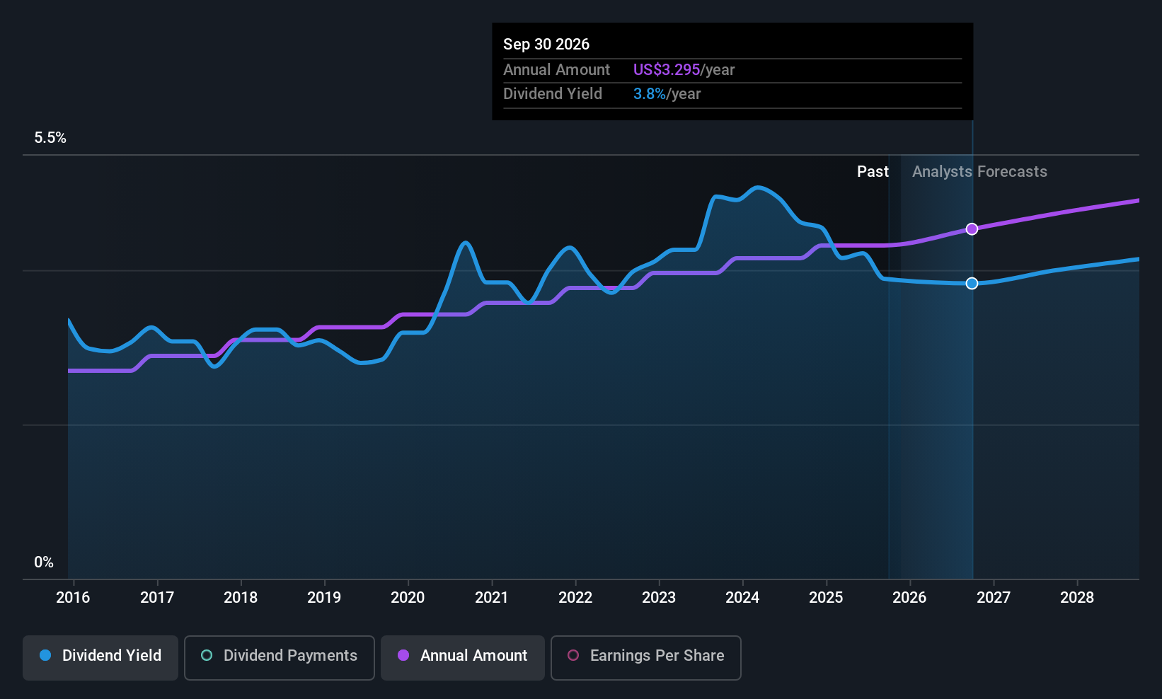Click the Past section label
Viewport: 1162px width, 699px height.
[x=873, y=172]
